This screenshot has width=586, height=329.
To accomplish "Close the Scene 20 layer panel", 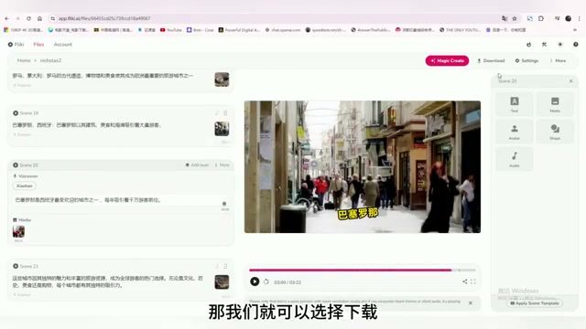I will pos(570,81).
